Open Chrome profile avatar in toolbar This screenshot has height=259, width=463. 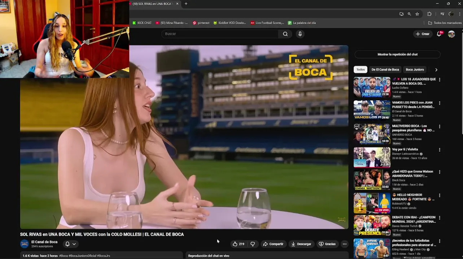[451, 14]
